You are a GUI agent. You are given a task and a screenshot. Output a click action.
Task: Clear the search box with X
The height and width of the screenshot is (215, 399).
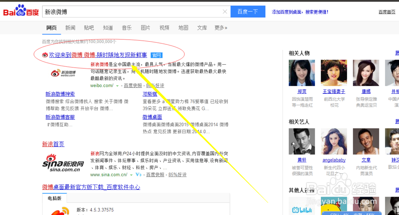tap(225, 12)
